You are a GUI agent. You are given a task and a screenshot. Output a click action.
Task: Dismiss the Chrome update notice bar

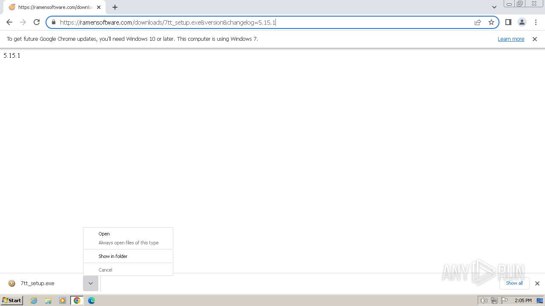pyautogui.click(x=535, y=39)
